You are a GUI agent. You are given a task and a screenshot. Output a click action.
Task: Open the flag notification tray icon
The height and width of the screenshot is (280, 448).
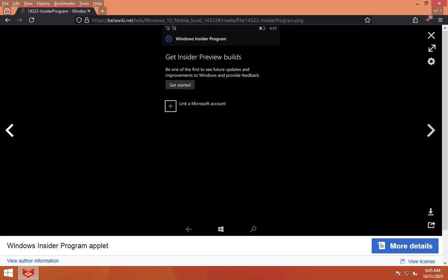click(x=398, y=273)
